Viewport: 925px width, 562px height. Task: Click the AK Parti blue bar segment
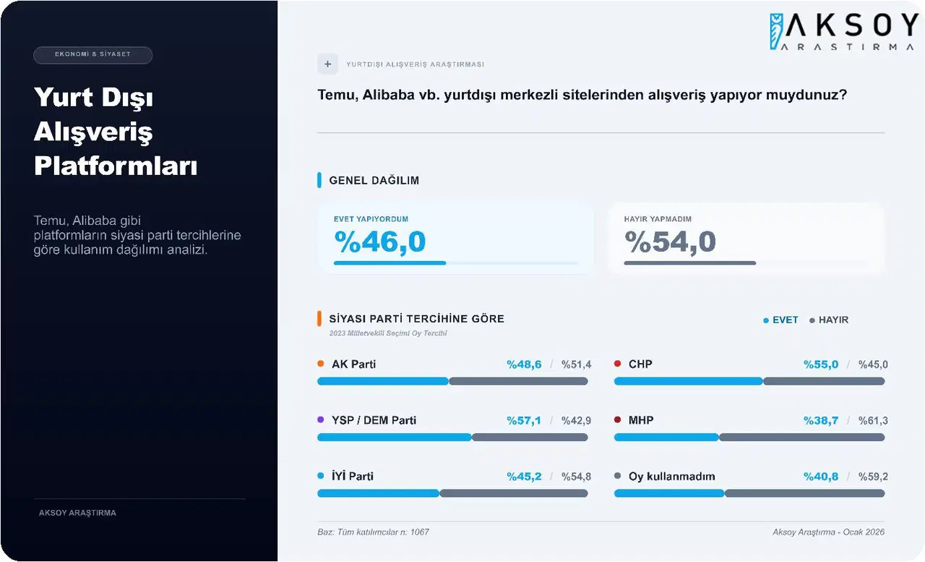[x=383, y=381]
